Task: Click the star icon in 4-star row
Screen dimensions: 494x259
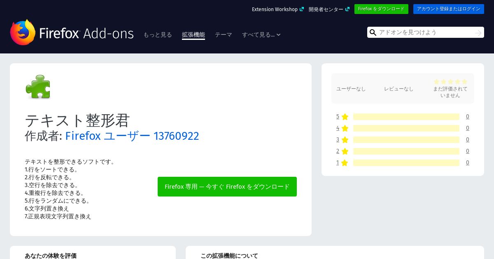Action: coord(345,128)
